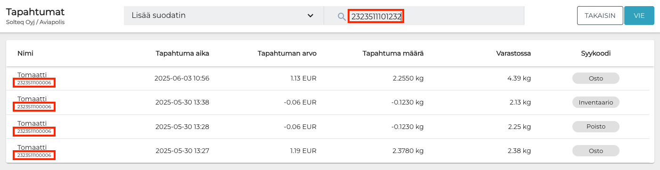Click product code under 10:56 Tomaatti row
The height and width of the screenshot is (170, 660).
coord(34,83)
